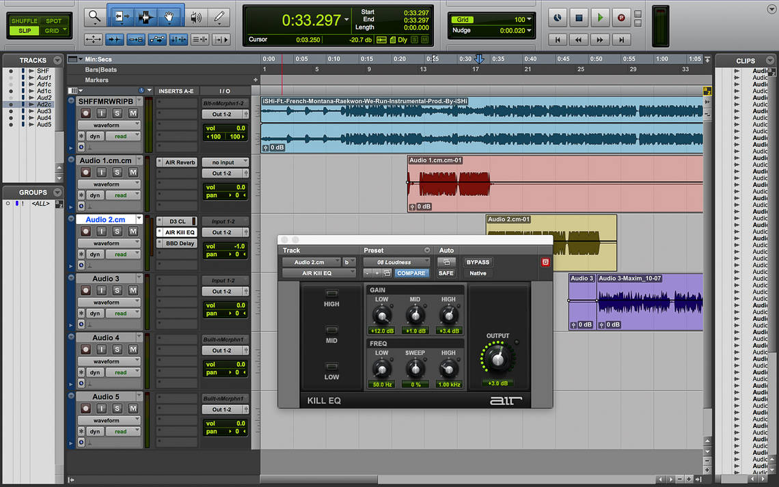Select the Grabber hand tool

169,17
